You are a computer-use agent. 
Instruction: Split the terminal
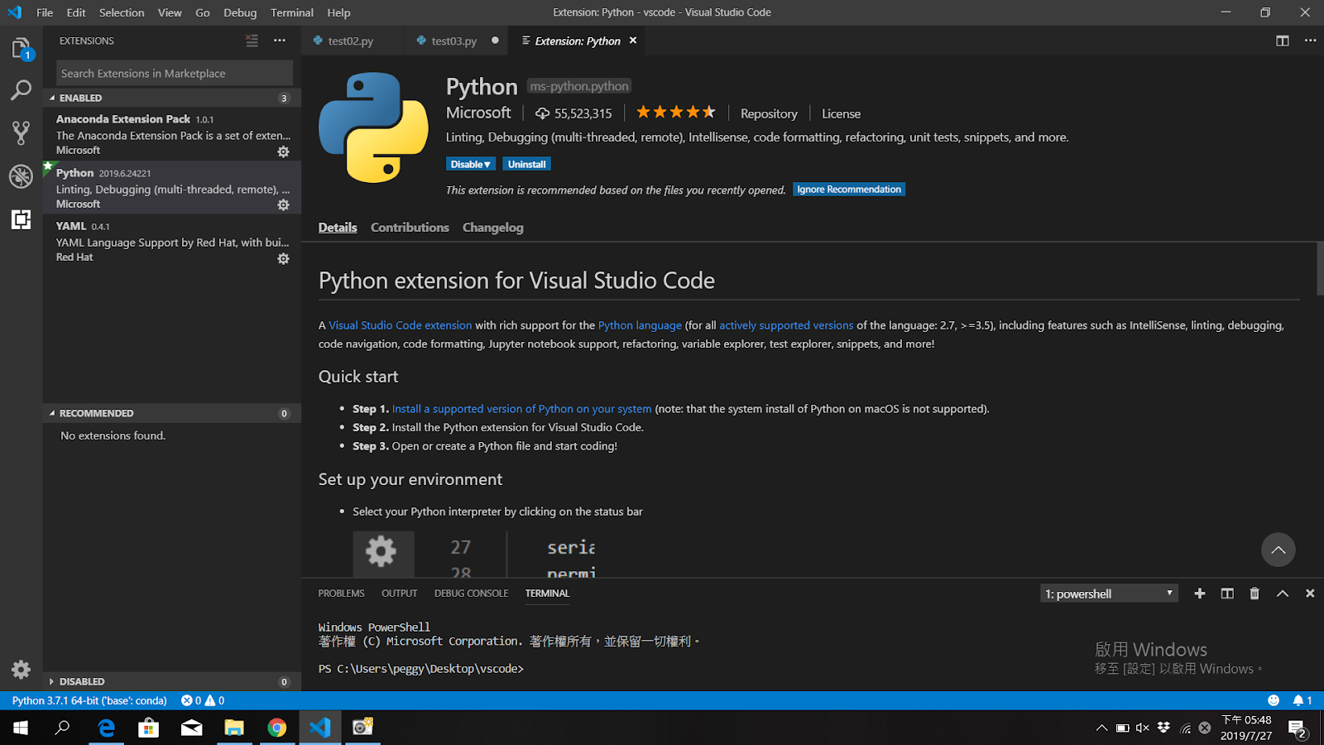click(1227, 593)
